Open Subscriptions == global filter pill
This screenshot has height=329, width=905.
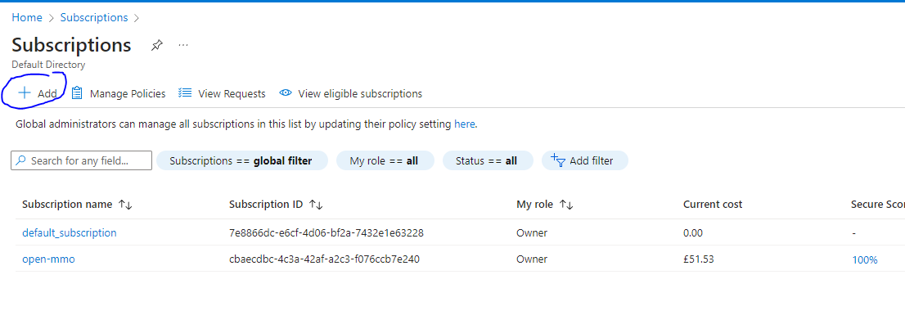(242, 161)
